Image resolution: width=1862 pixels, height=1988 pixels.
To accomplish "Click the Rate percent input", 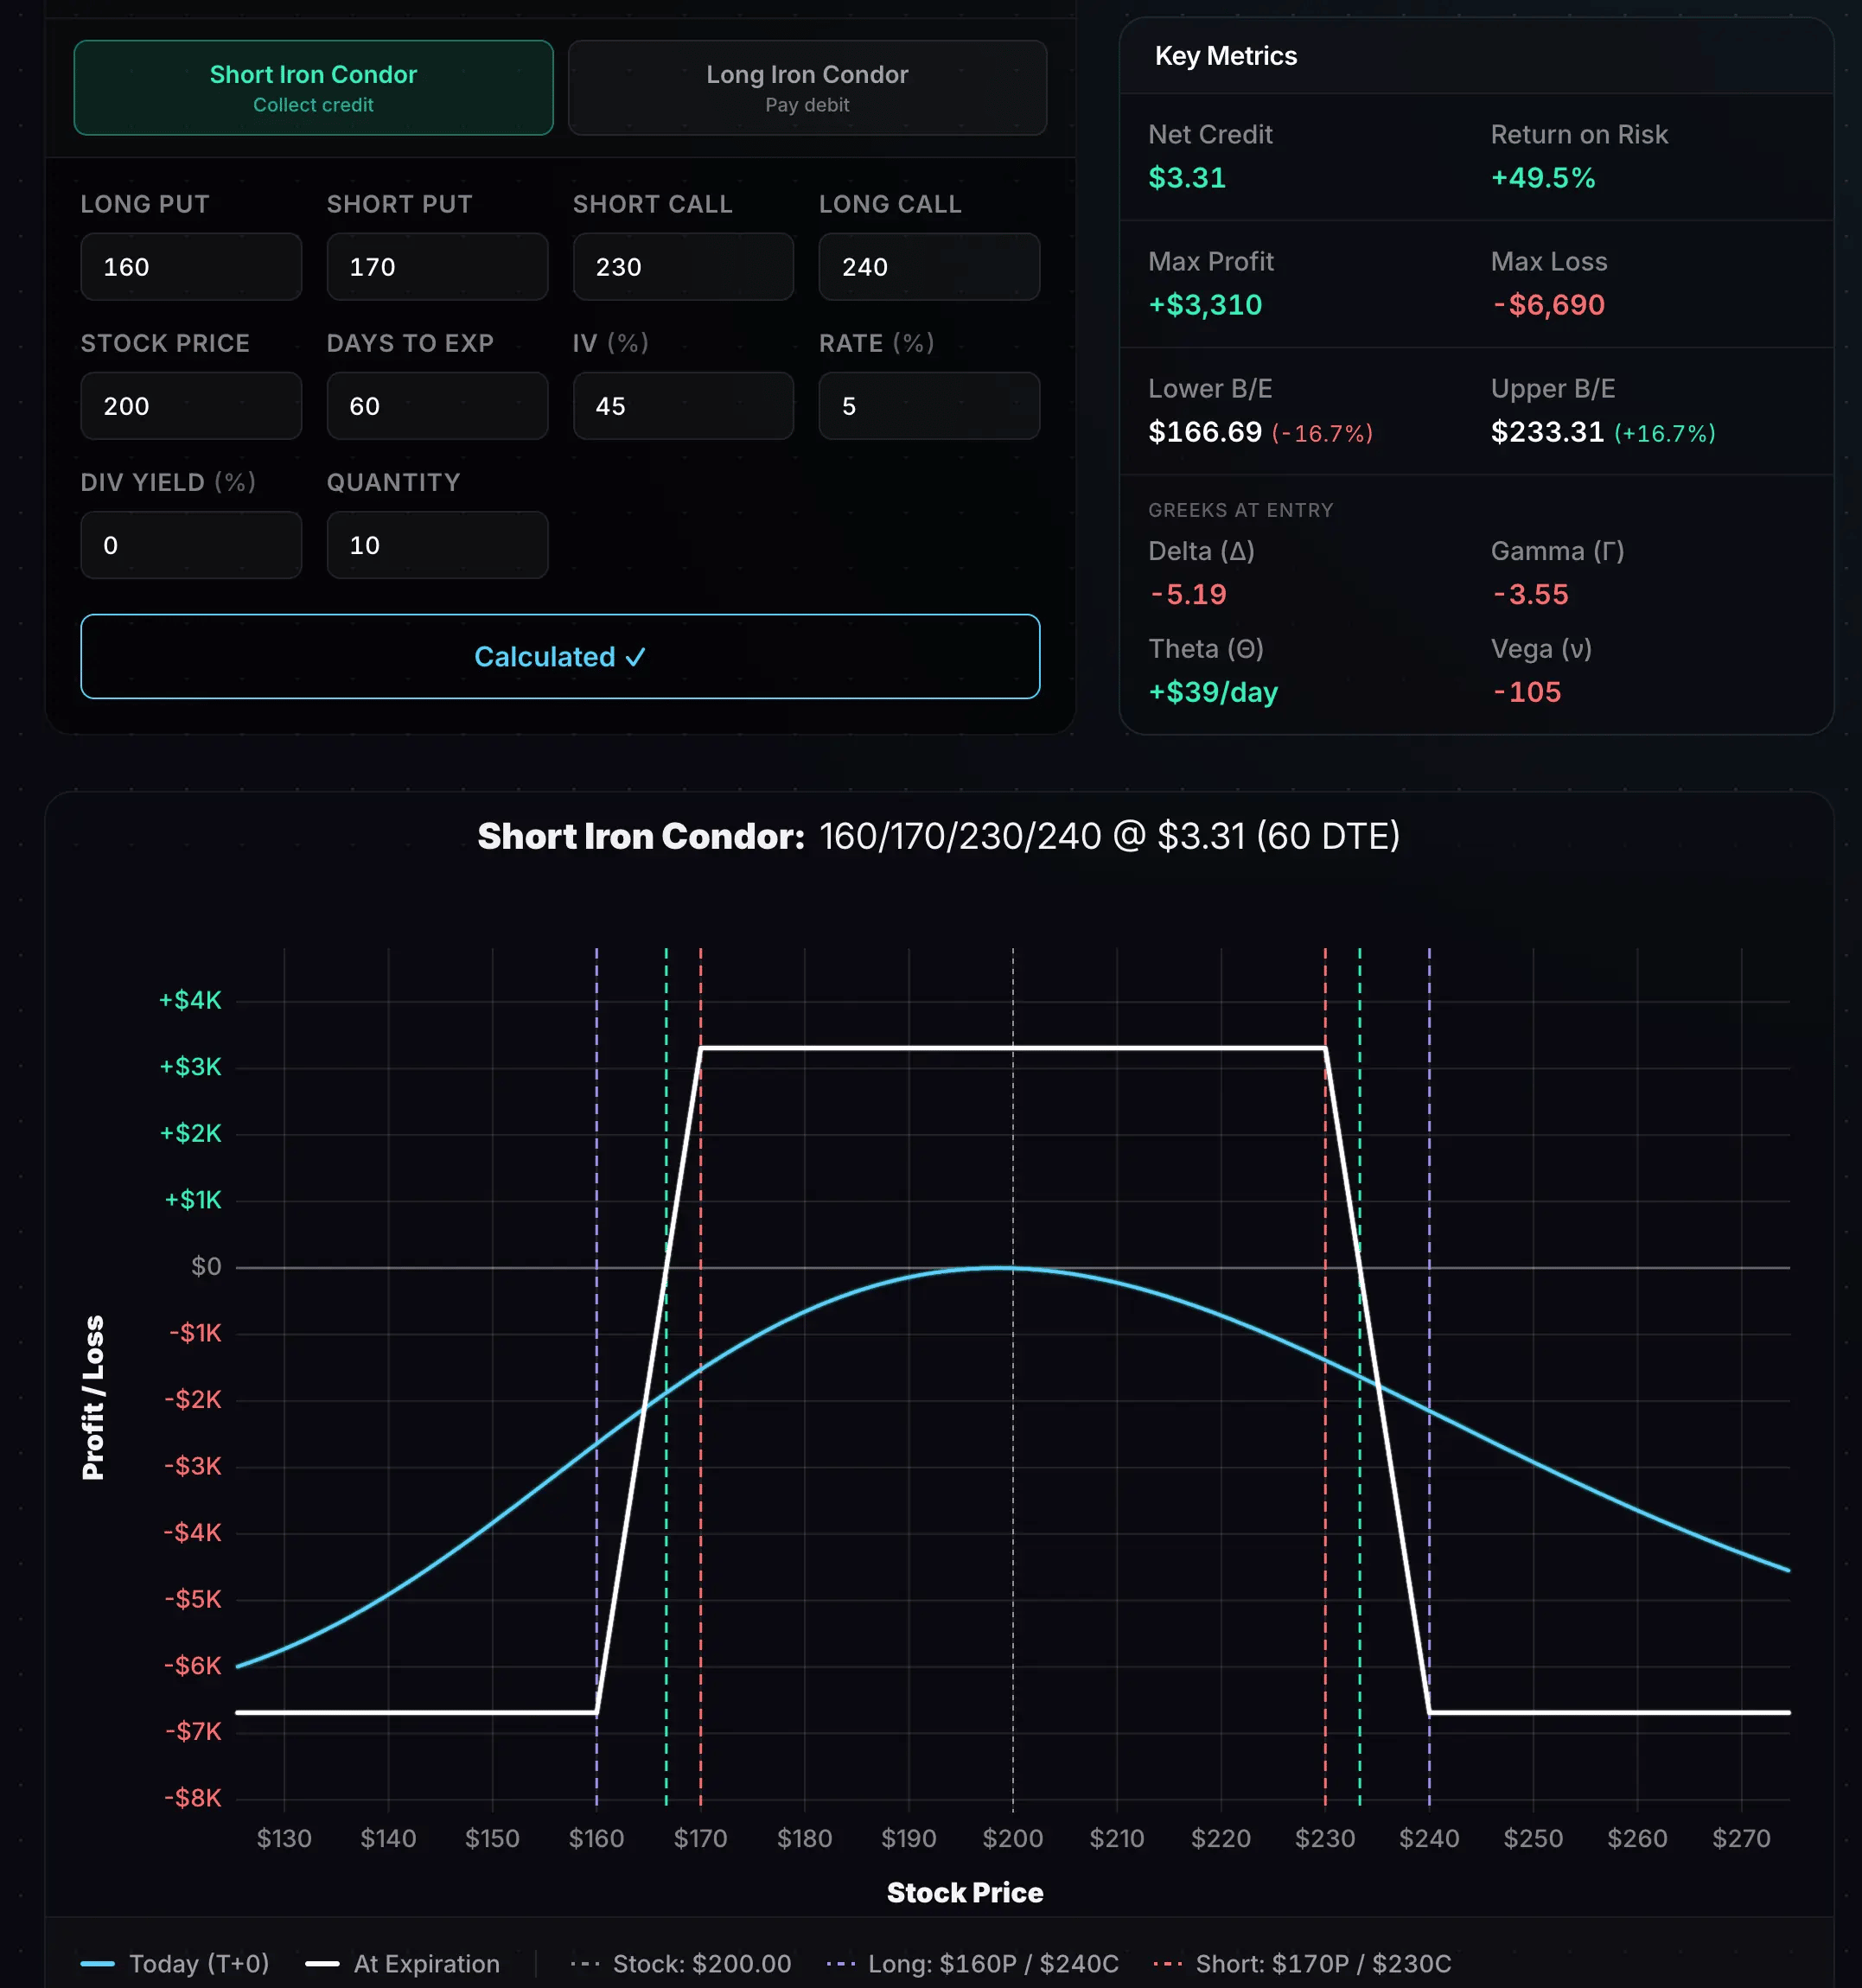I will [x=929, y=406].
